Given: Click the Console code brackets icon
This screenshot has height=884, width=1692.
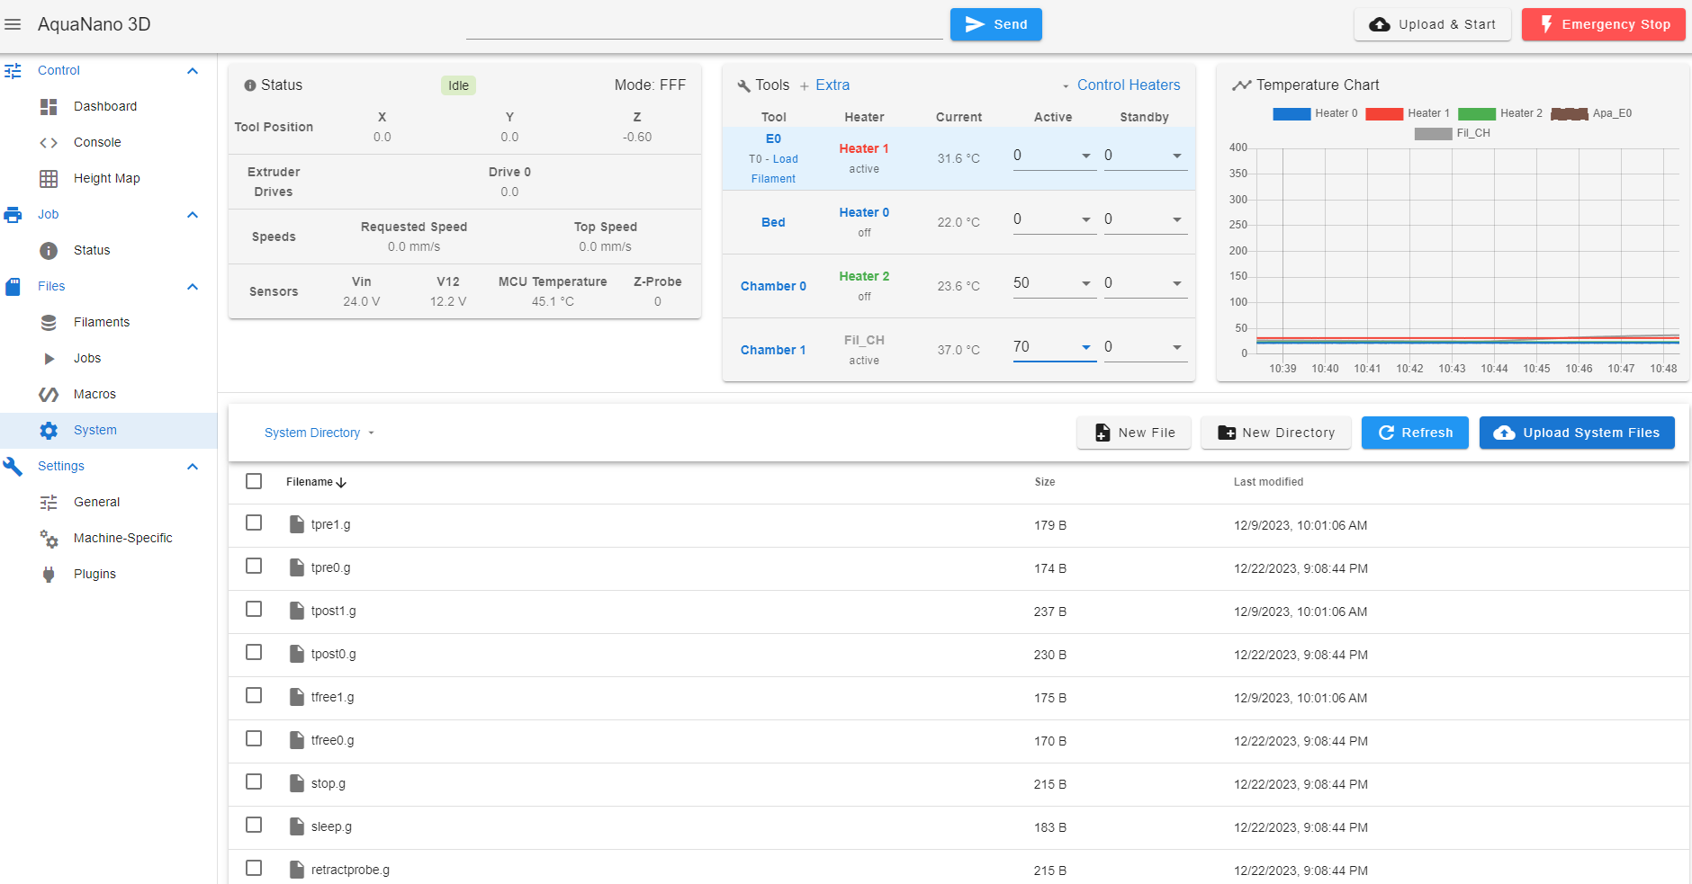Looking at the screenshot, I should pos(49,142).
